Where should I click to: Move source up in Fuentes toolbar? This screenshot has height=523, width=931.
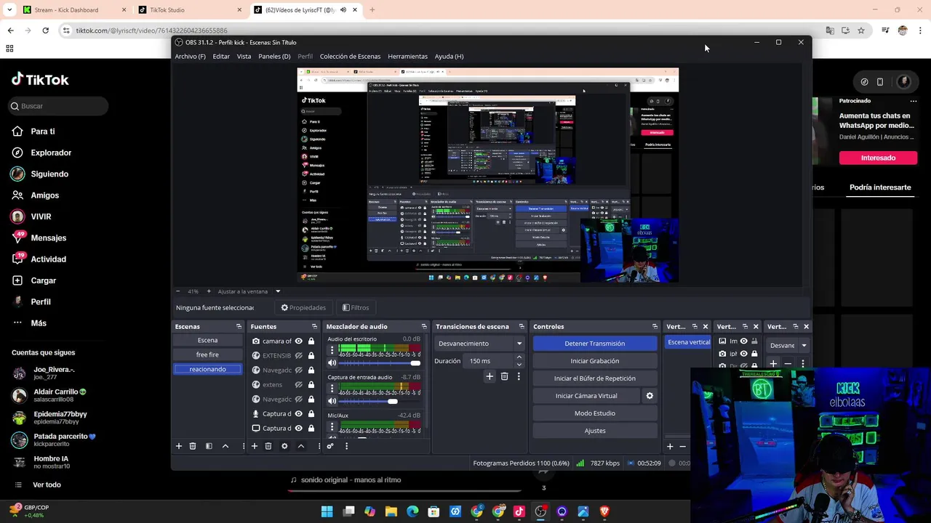[300, 446]
